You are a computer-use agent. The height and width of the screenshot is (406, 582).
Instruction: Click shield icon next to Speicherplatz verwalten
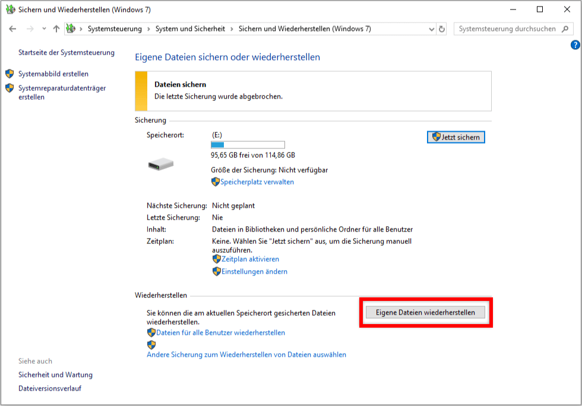(215, 182)
